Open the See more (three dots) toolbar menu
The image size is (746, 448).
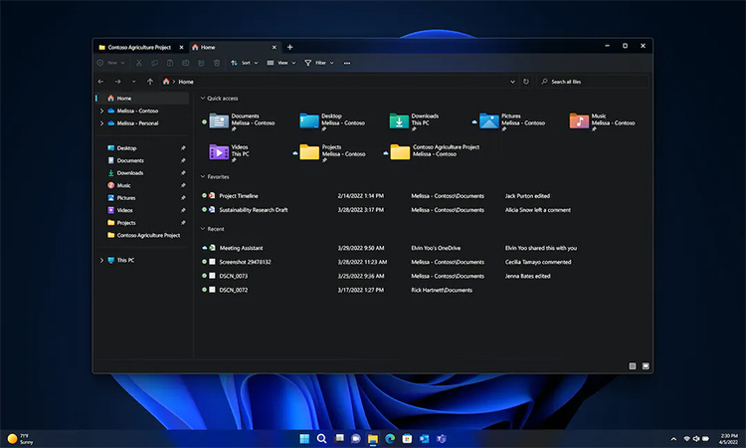pyautogui.click(x=347, y=63)
